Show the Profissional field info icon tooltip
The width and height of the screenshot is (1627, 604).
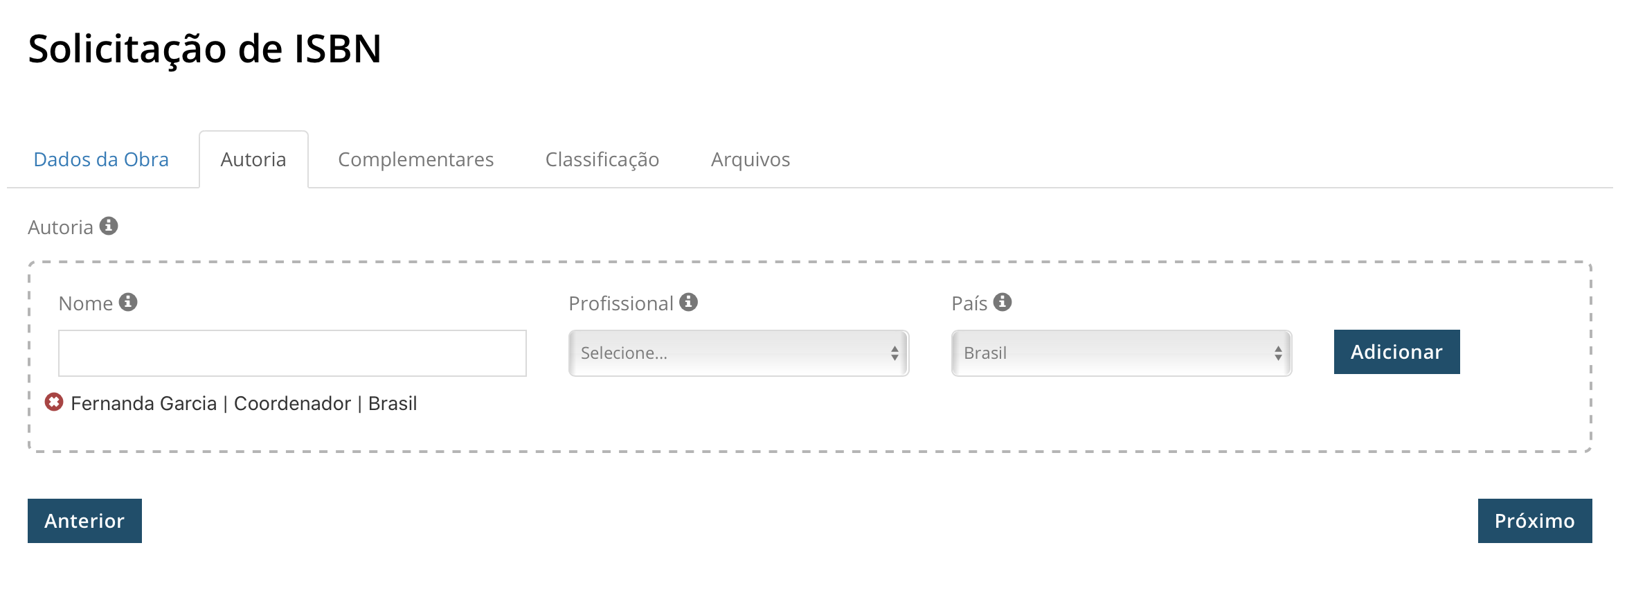pos(688,302)
